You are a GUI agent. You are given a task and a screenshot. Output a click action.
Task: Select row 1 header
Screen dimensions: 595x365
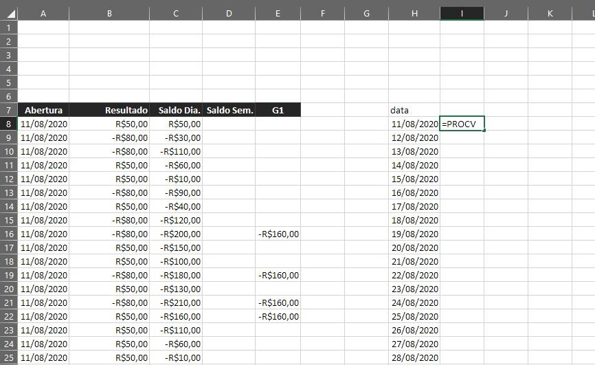tap(9, 27)
